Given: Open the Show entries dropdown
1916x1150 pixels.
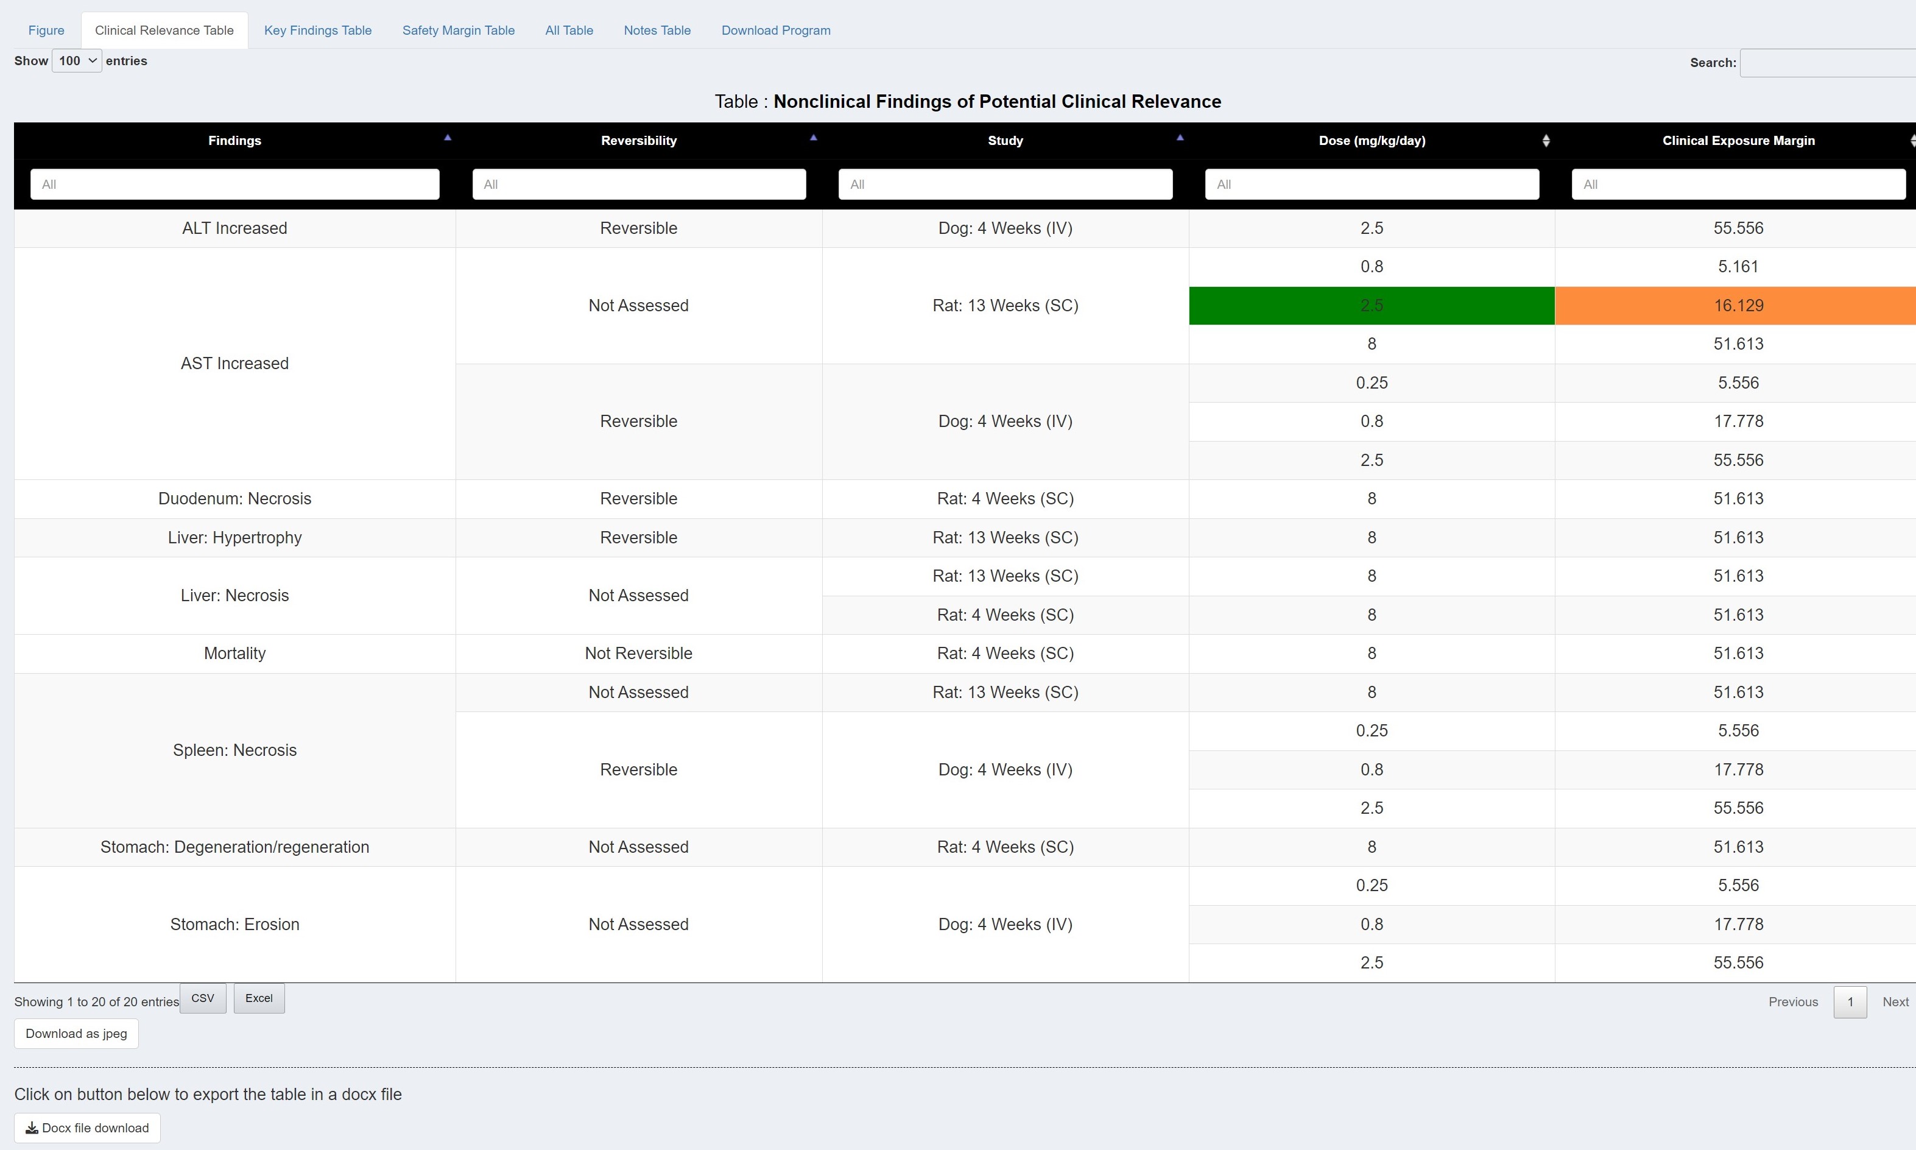Looking at the screenshot, I should (x=77, y=60).
